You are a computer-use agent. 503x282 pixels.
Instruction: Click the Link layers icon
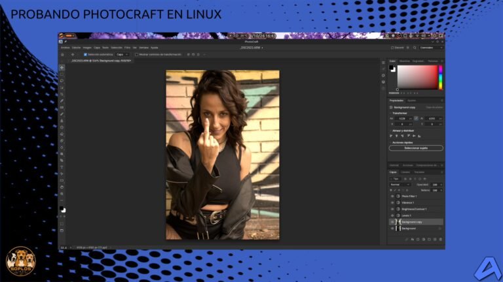407,239
